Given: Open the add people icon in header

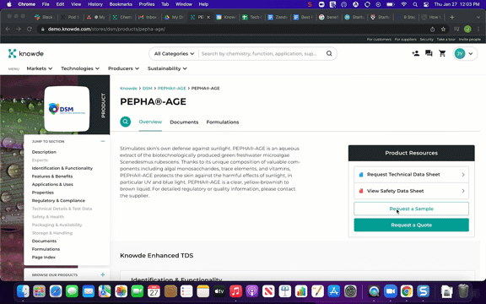Looking at the screenshot, I should pos(415,53).
